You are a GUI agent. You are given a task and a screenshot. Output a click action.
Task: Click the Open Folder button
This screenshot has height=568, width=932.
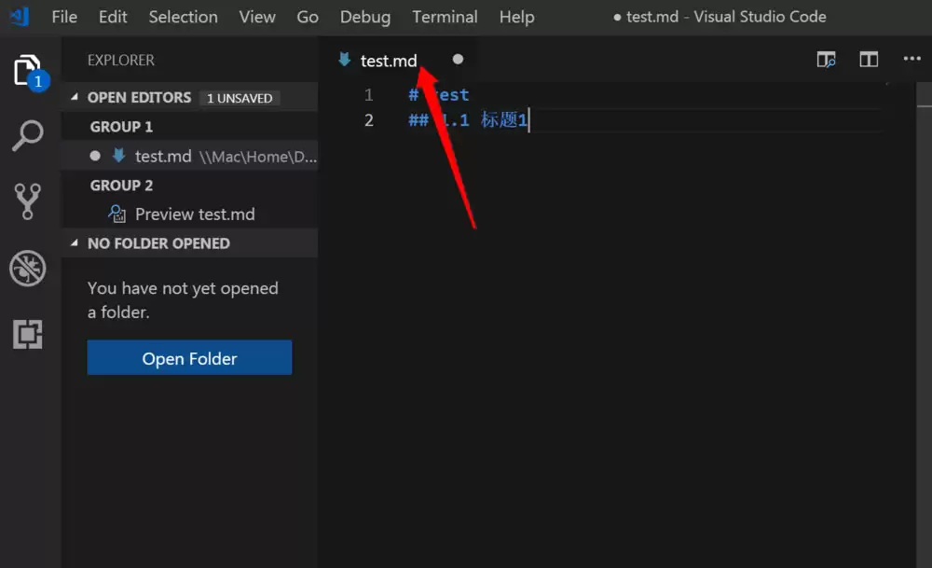[x=189, y=357]
